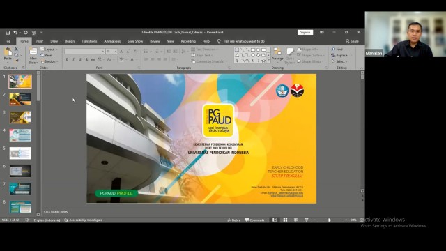Click the Redo/Repeat icon
This screenshot has height=251, width=446.
click(x=26, y=33)
